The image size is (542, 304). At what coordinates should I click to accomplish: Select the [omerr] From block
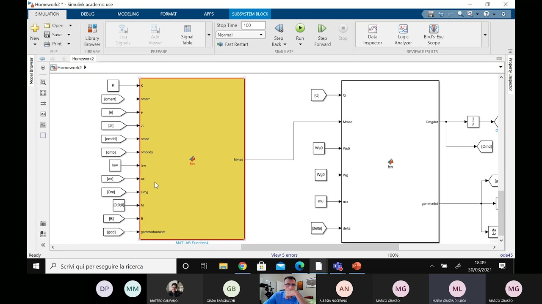click(x=113, y=99)
